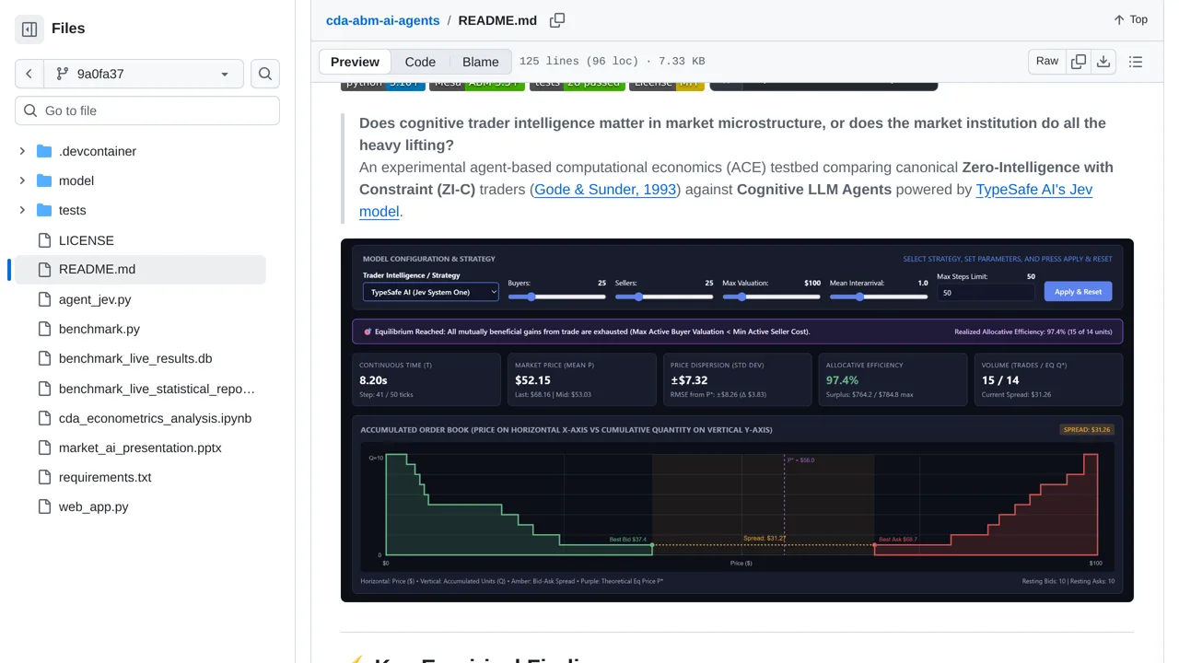Copy the README.md file path
This screenshot has width=1179, height=663.
(x=557, y=20)
